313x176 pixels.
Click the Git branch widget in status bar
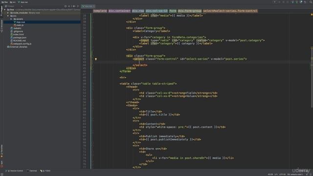[x=295, y=175]
